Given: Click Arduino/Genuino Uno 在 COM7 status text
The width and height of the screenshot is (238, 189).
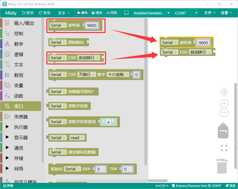Looking at the screenshot, I should point(197,186).
